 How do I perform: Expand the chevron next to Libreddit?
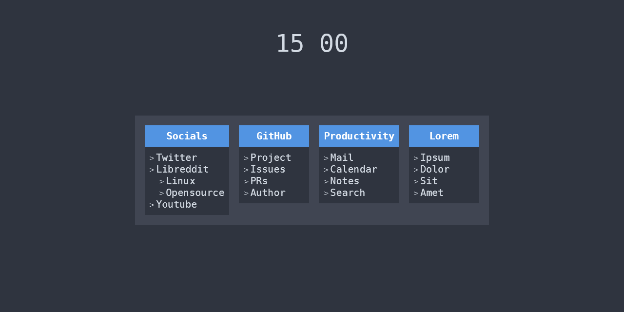(x=151, y=169)
